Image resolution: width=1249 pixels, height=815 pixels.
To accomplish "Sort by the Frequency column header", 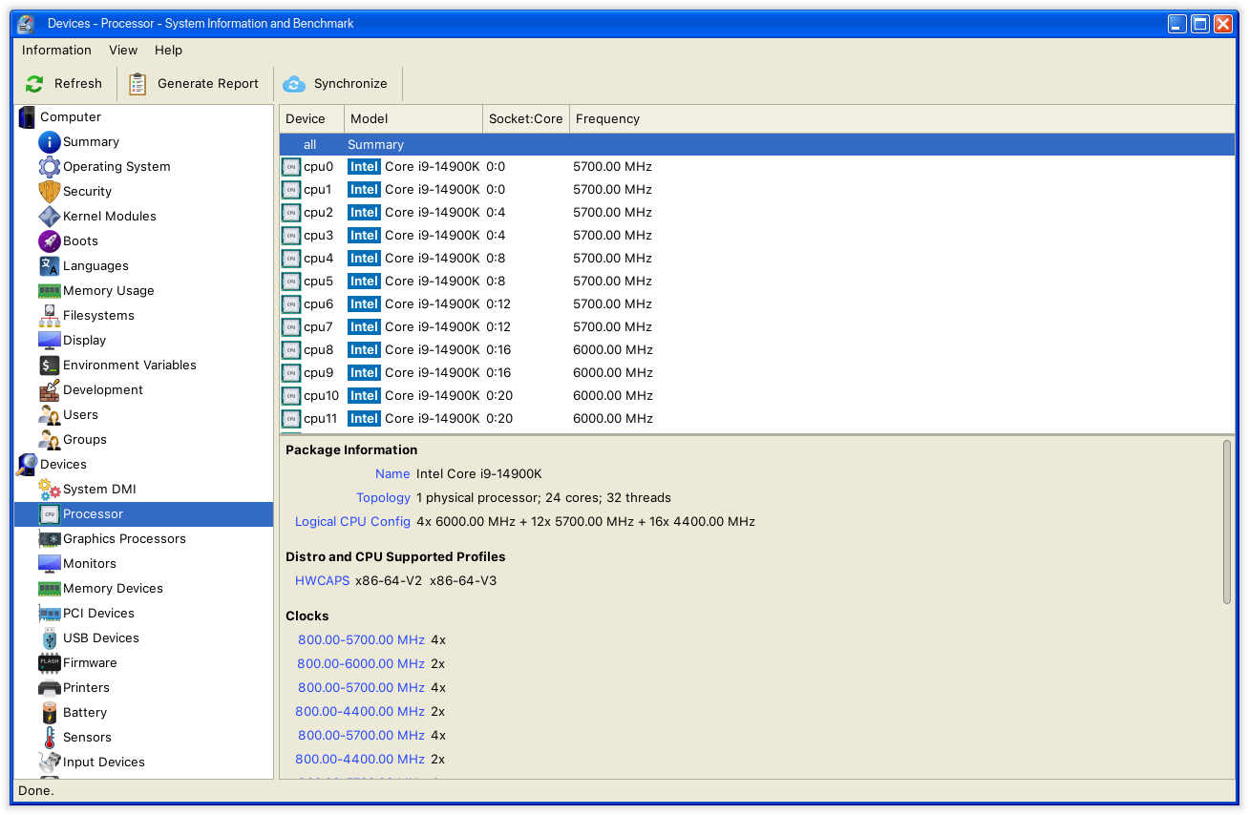I will [901, 119].
